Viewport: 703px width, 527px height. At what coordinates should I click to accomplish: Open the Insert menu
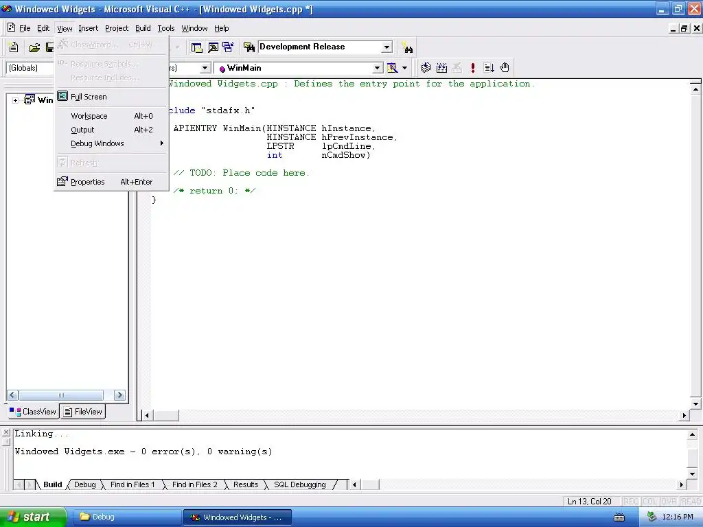pos(89,28)
